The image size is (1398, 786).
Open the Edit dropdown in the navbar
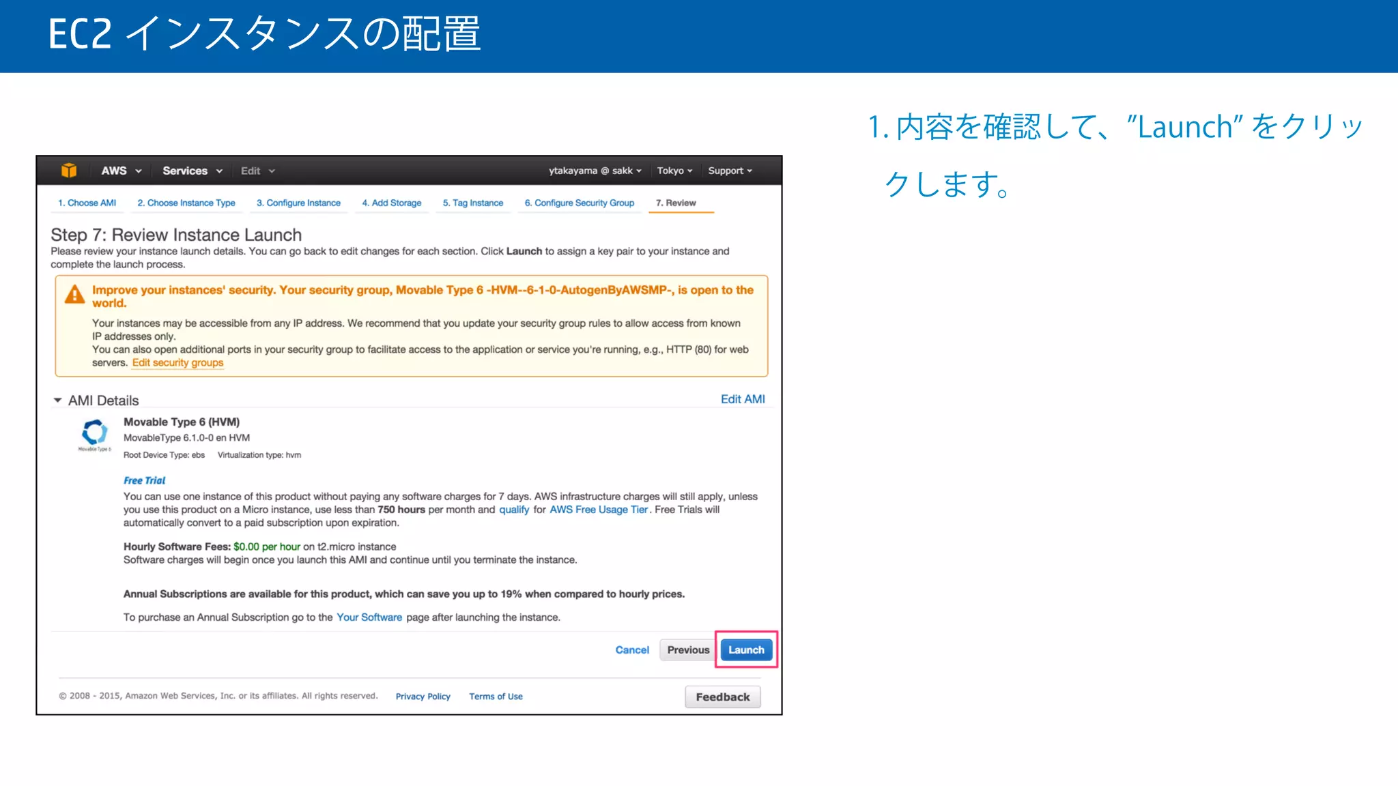[257, 171]
